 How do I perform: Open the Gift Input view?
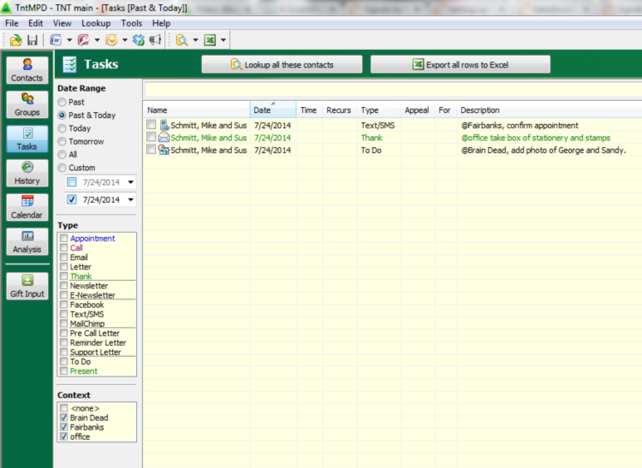pos(27,286)
